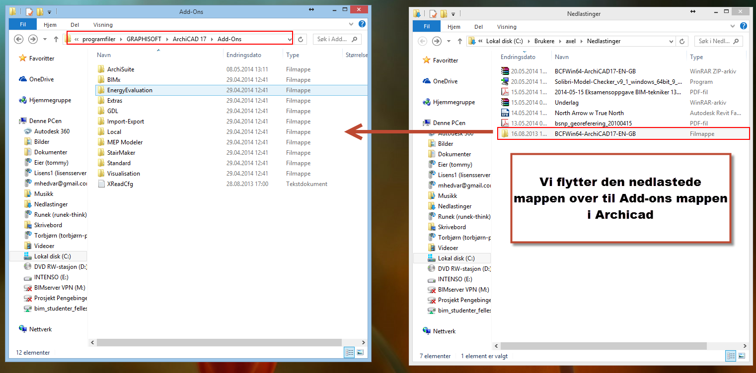756x373 pixels.
Task: Select the Underlag WinRAR archive icon
Action: coord(505,103)
